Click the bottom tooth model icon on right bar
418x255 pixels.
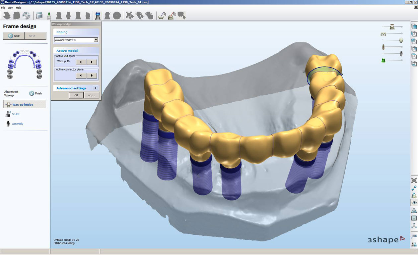coord(414,244)
